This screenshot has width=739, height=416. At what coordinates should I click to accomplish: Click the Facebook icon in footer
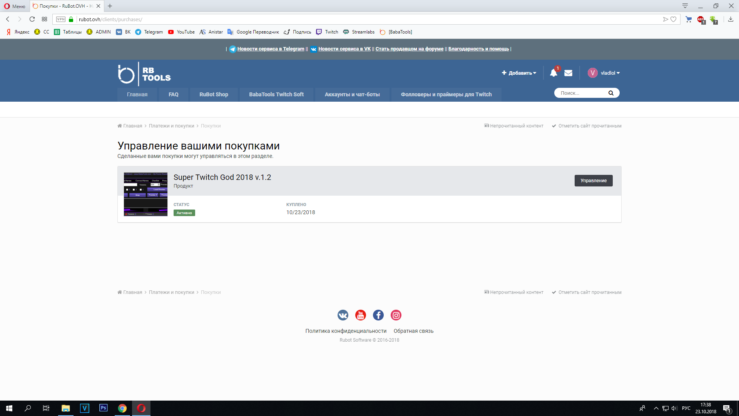pos(378,315)
